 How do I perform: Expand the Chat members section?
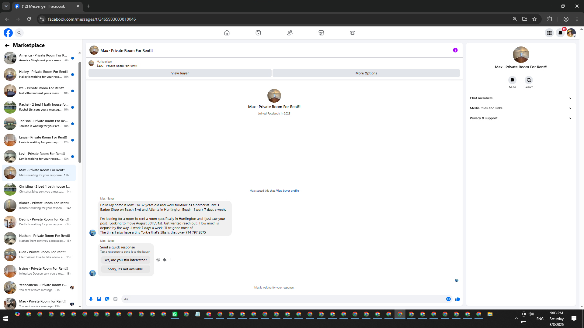pyautogui.click(x=521, y=98)
